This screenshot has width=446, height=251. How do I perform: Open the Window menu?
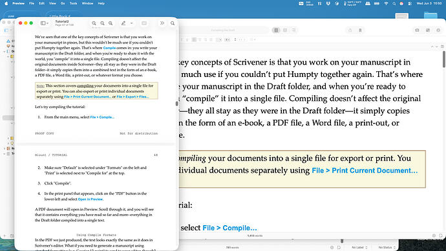87,3
